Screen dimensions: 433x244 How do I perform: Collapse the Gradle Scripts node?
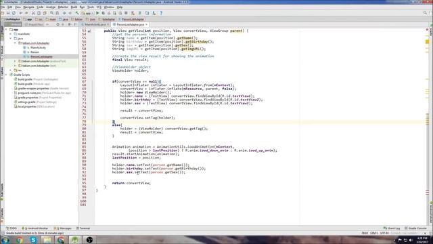pos(6,75)
